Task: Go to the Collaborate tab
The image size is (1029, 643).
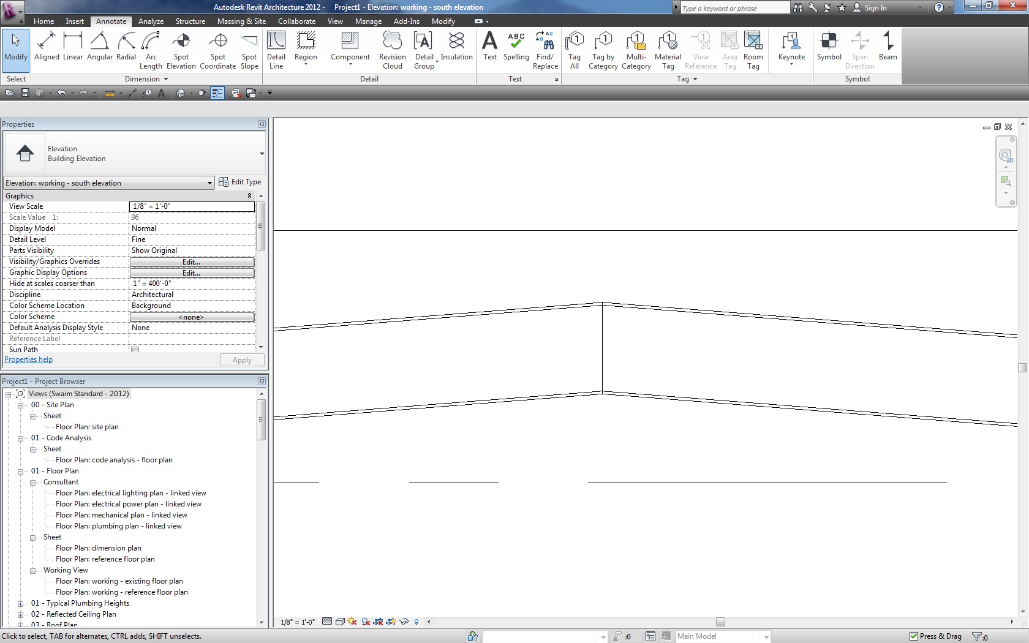Action: 296,21
